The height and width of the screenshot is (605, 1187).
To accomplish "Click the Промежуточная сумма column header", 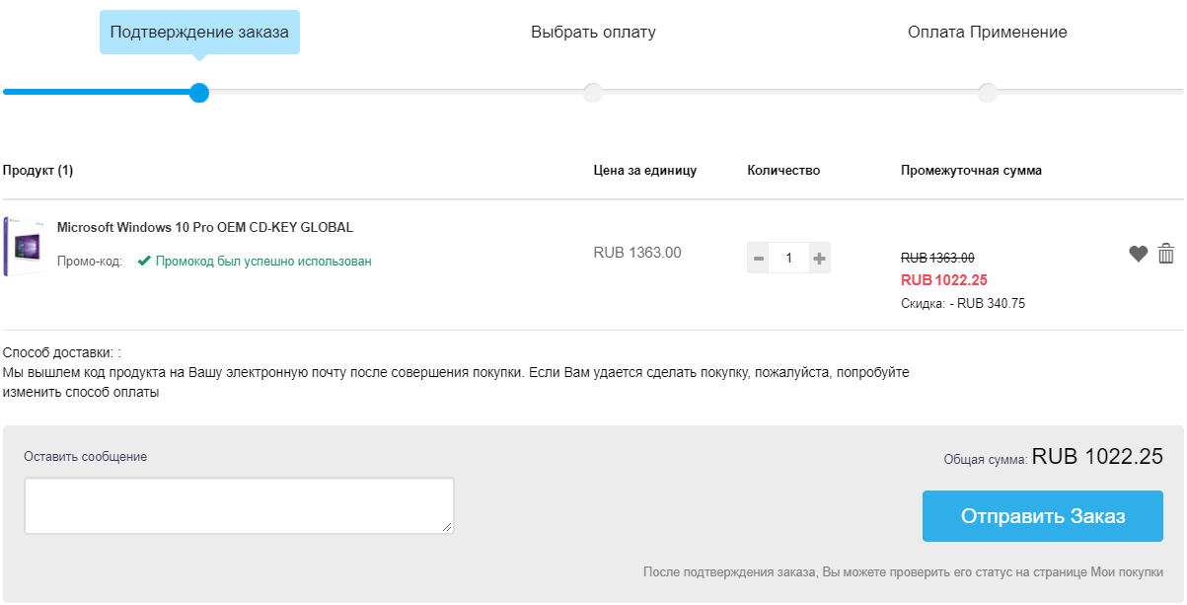I will coord(971,171).
